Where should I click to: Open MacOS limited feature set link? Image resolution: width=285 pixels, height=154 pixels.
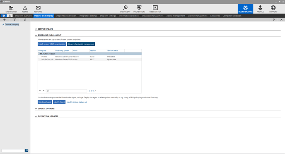tap(77, 102)
